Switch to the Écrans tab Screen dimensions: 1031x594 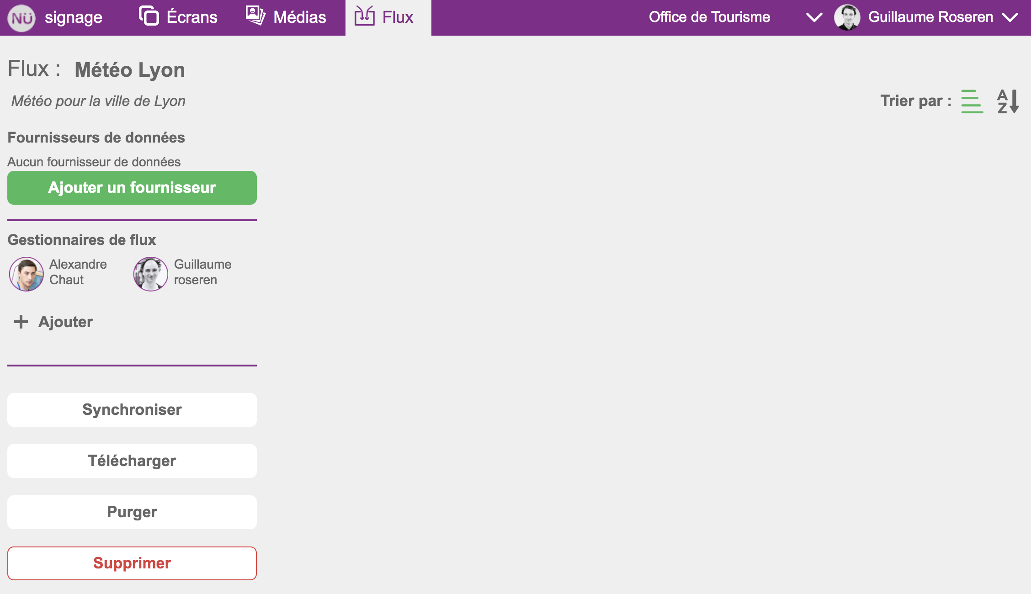pyautogui.click(x=191, y=17)
